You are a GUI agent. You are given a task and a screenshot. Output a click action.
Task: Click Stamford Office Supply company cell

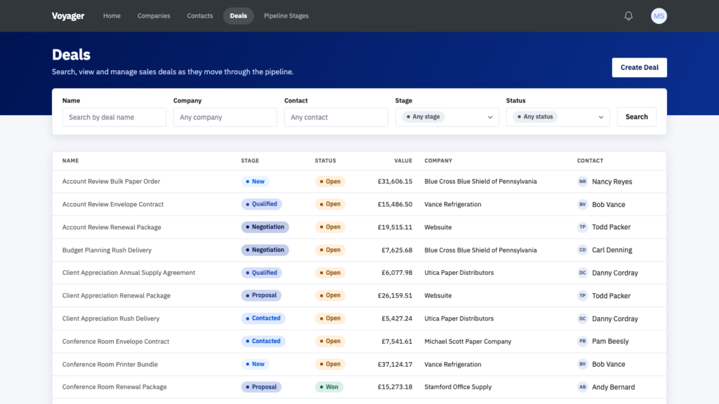pyautogui.click(x=458, y=386)
